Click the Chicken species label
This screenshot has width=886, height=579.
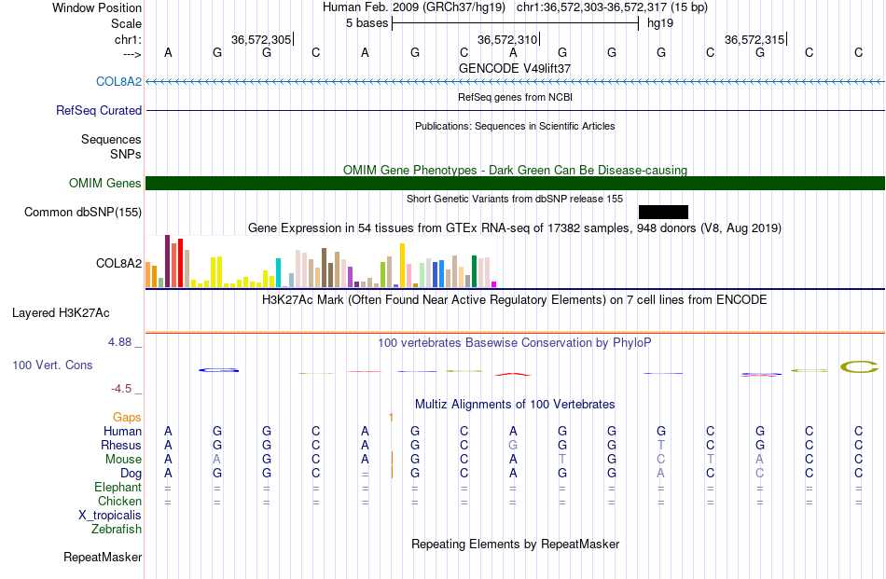(x=119, y=501)
